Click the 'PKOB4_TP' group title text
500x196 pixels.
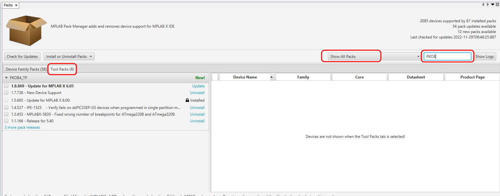click(18, 78)
